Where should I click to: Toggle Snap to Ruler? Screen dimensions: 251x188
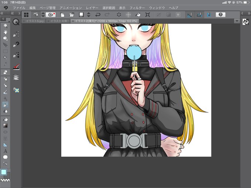189,15
